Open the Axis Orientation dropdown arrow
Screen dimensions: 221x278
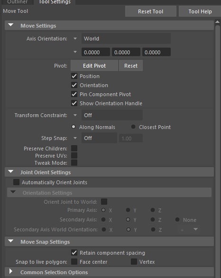pos(75,39)
